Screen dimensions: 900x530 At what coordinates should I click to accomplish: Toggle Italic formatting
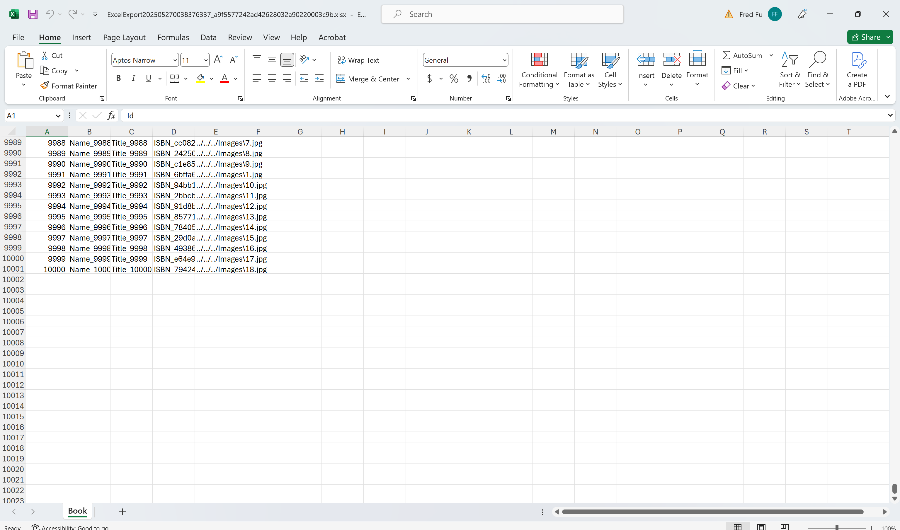point(133,78)
